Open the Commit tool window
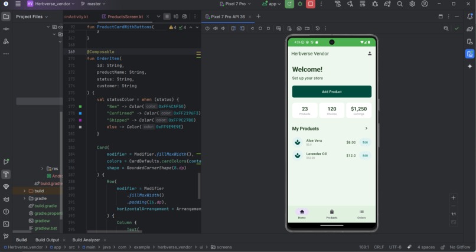This screenshot has width=476, height=252. pyautogui.click(x=6, y=29)
